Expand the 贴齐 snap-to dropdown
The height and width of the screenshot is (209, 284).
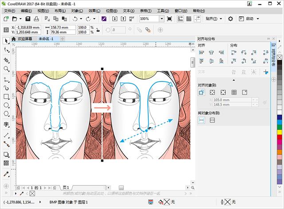pos(221,19)
